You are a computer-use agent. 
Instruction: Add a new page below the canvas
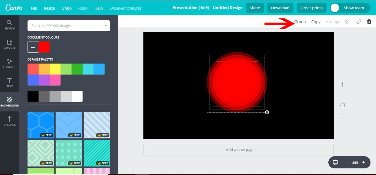(x=238, y=149)
